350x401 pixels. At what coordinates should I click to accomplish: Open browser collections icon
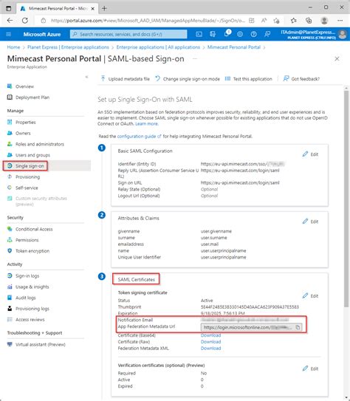(309, 21)
